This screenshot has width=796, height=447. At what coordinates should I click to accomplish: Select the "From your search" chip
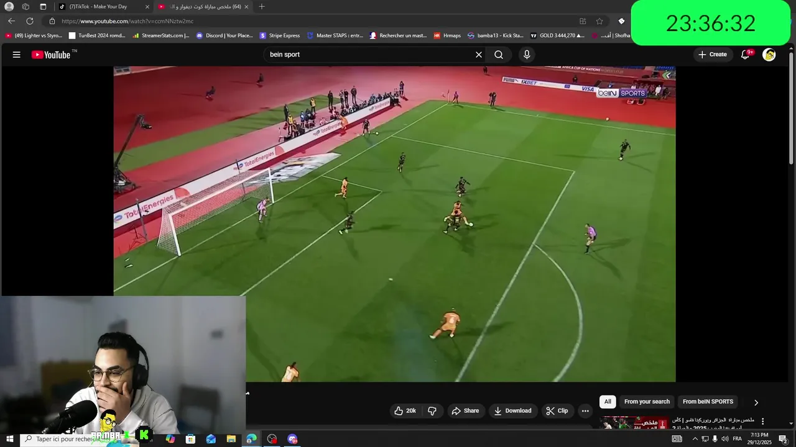click(x=647, y=402)
